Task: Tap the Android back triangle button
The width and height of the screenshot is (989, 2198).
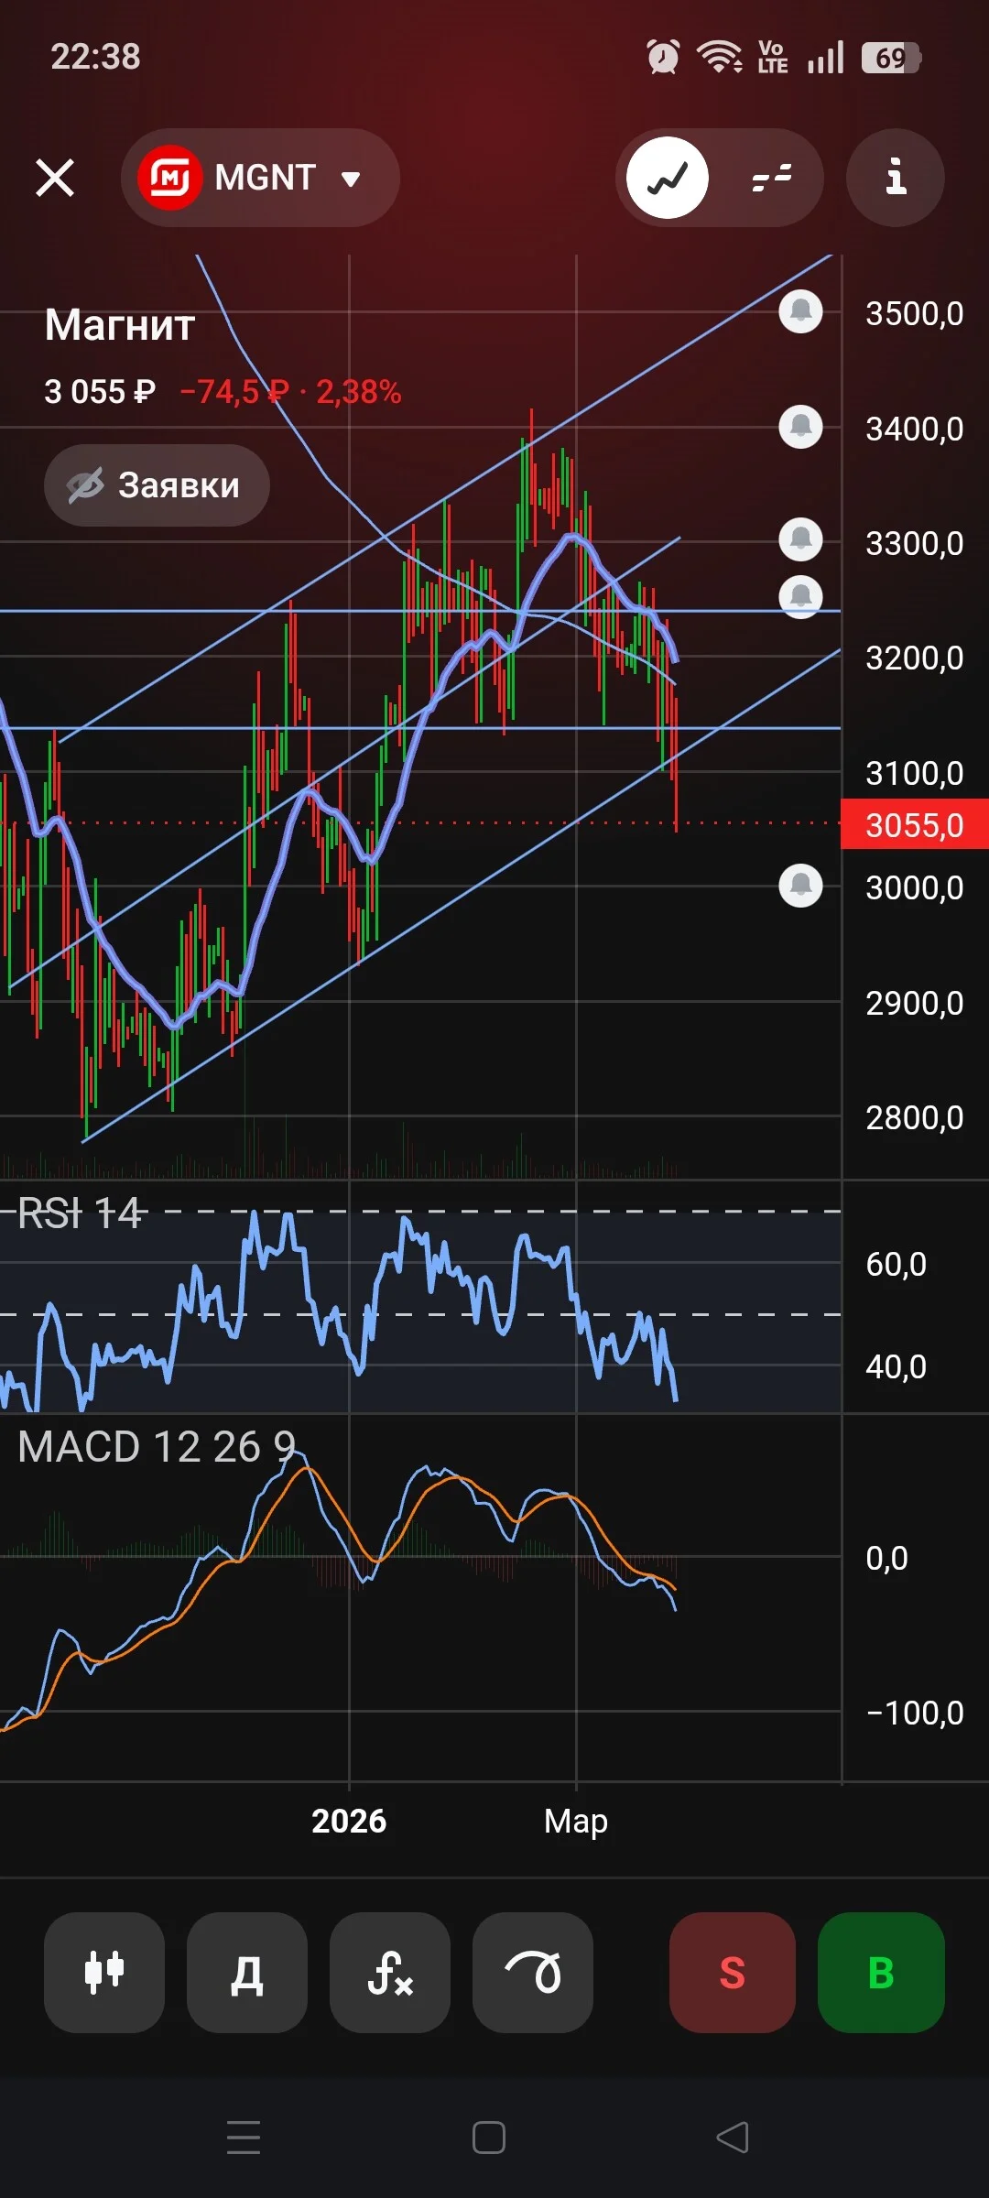Action: tap(733, 2138)
